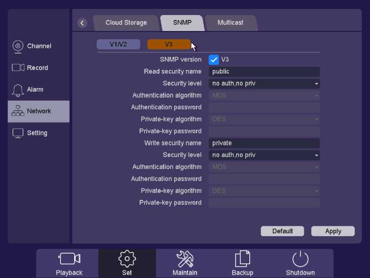Screen dimensions: 370x278
Task: Click the Setting monitor icon in sidebar
Action: click(18, 133)
